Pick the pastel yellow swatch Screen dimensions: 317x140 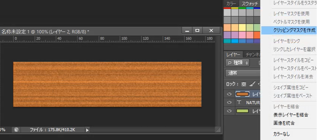tap(242, 28)
